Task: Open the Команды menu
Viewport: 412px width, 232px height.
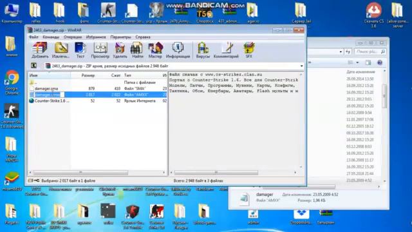Action: click(x=51, y=37)
